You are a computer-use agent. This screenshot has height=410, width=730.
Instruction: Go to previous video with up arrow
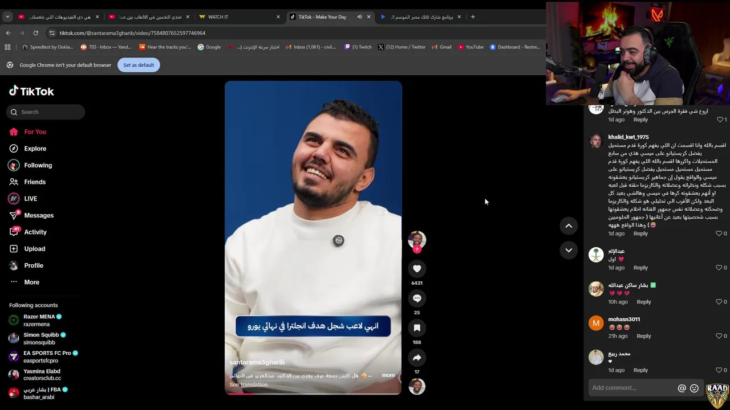[x=569, y=226]
